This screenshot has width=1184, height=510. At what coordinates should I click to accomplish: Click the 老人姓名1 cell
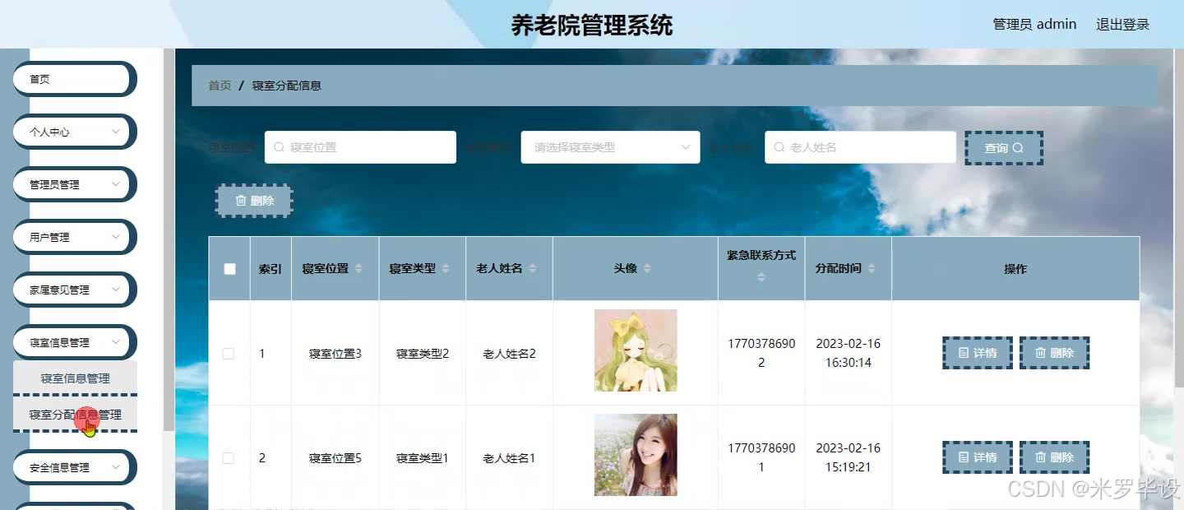tap(509, 458)
